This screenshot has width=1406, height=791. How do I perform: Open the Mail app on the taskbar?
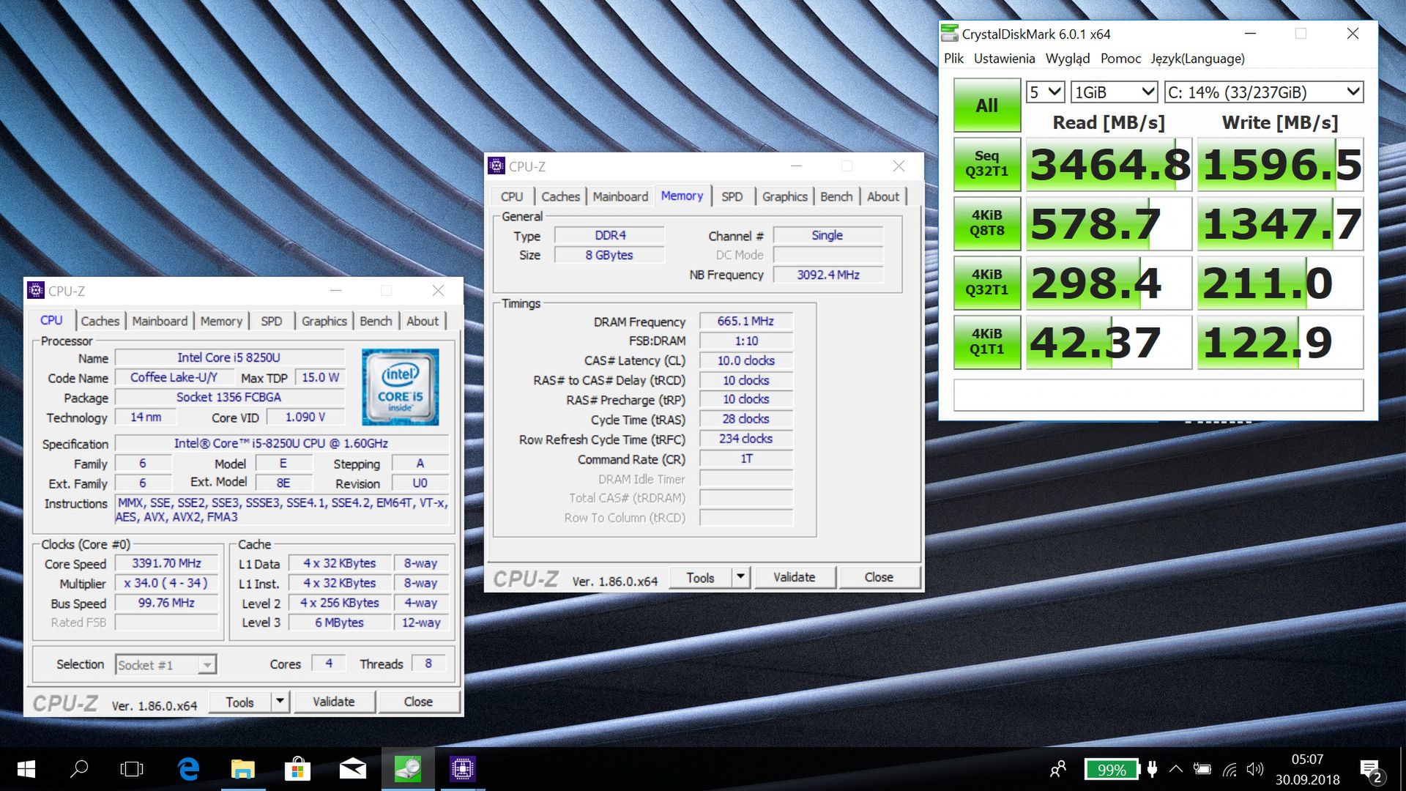[352, 769]
